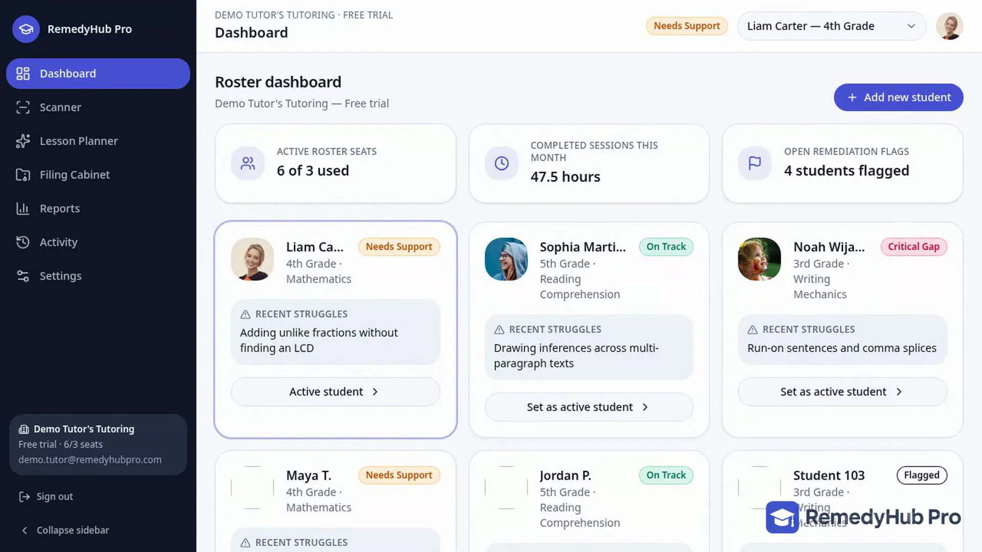Click warning icon in Sophia's Recent Struggles
This screenshot has height=552, width=982.
tap(499, 330)
